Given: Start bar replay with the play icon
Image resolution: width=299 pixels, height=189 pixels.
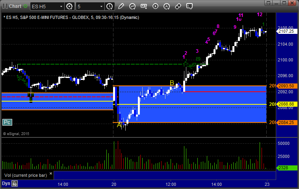Looking at the screenshot, I should click(155, 6).
